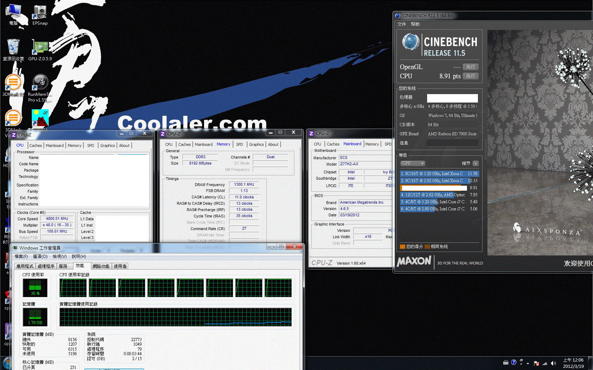Launch the RunMemTest Pro v1.55 shortcut
The width and height of the screenshot is (593, 370).
pos(40,88)
